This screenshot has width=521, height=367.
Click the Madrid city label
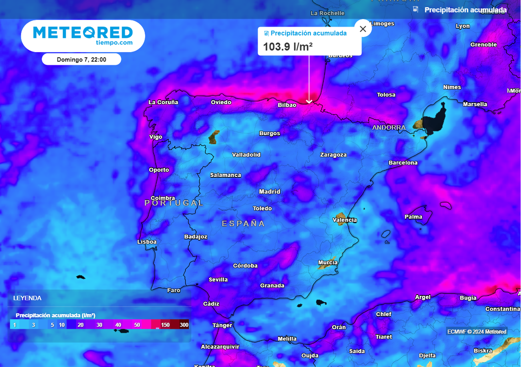click(269, 191)
